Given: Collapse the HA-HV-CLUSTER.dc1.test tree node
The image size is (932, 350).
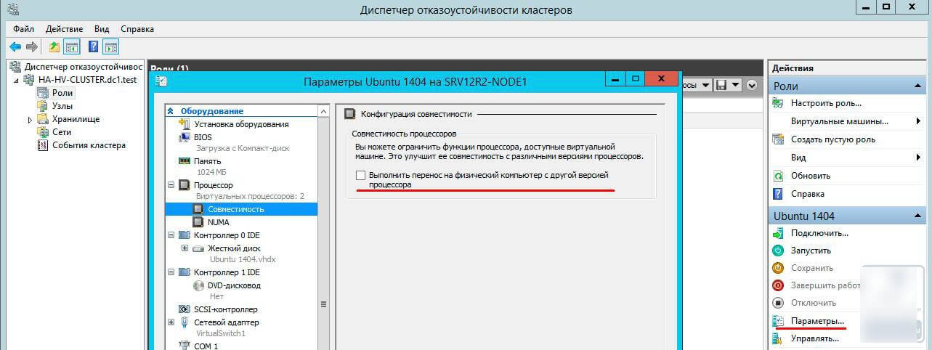Looking at the screenshot, I should 17,80.
